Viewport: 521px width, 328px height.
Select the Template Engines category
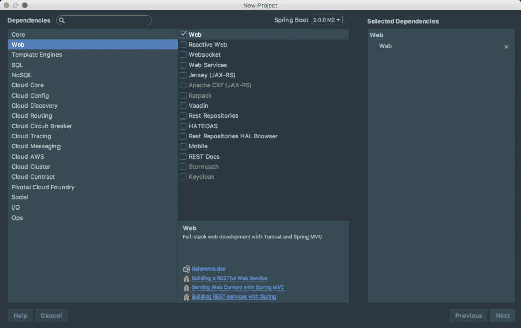point(37,55)
